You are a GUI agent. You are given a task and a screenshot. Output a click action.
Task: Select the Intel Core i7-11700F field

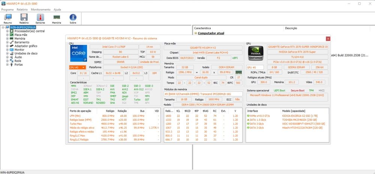click(114, 47)
